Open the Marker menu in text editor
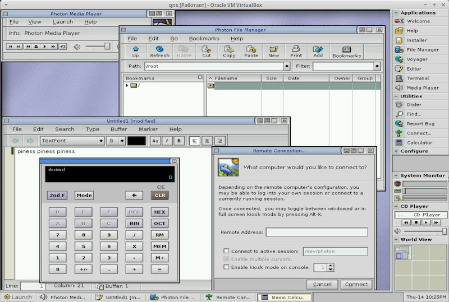Screen dimensions: 449x302 click(148, 129)
